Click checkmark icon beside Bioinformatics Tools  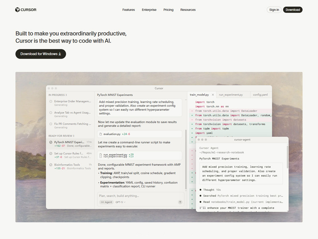(x=51, y=165)
